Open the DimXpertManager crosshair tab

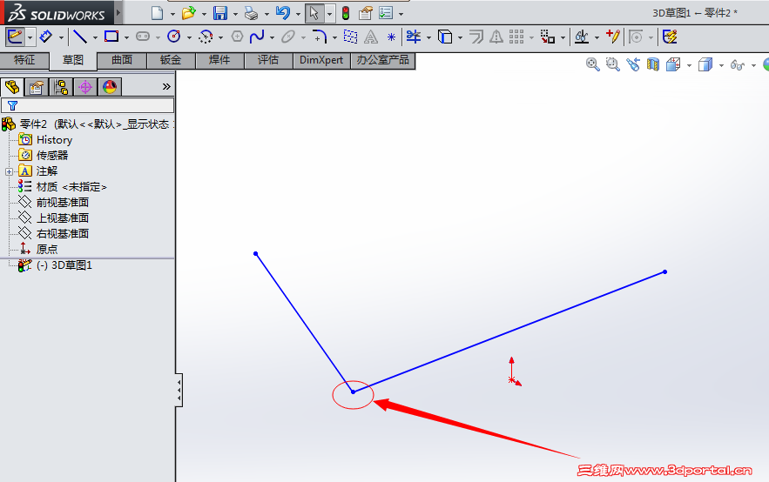(x=85, y=87)
